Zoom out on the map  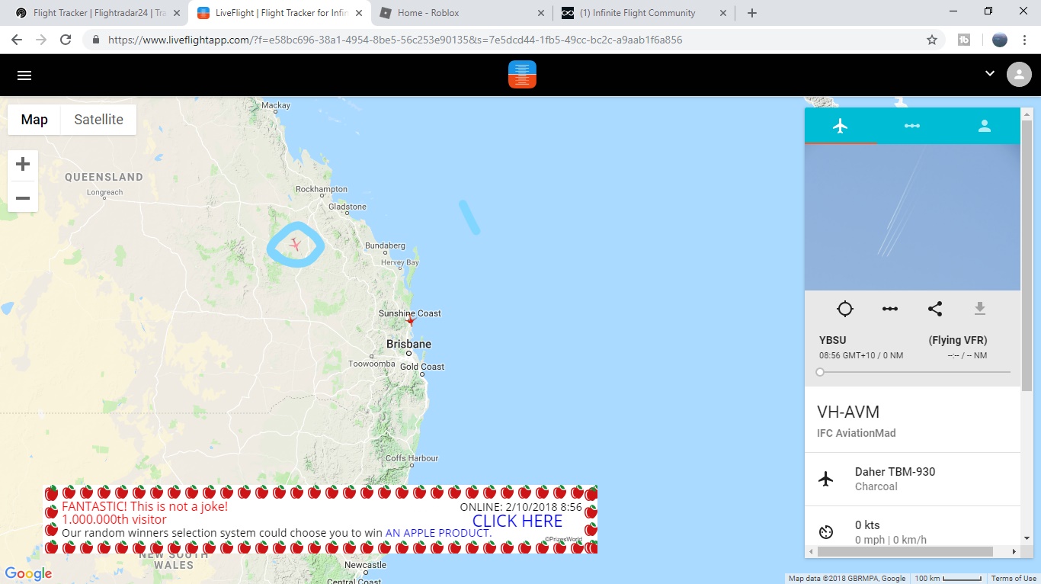[x=23, y=198]
